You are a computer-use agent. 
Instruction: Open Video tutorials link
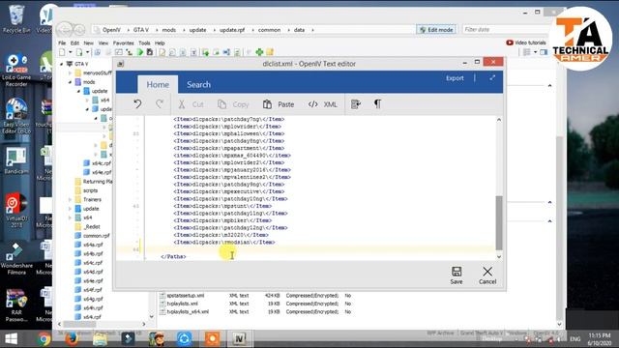pyautogui.click(x=526, y=43)
